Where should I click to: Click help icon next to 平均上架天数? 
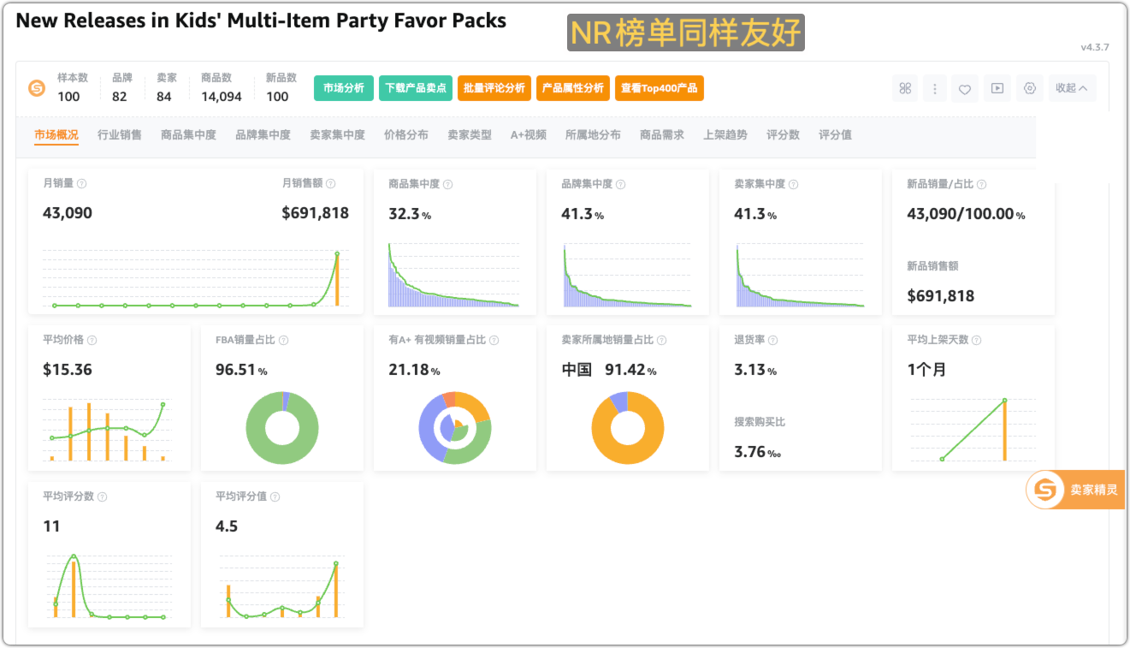pyautogui.click(x=977, y=340)
